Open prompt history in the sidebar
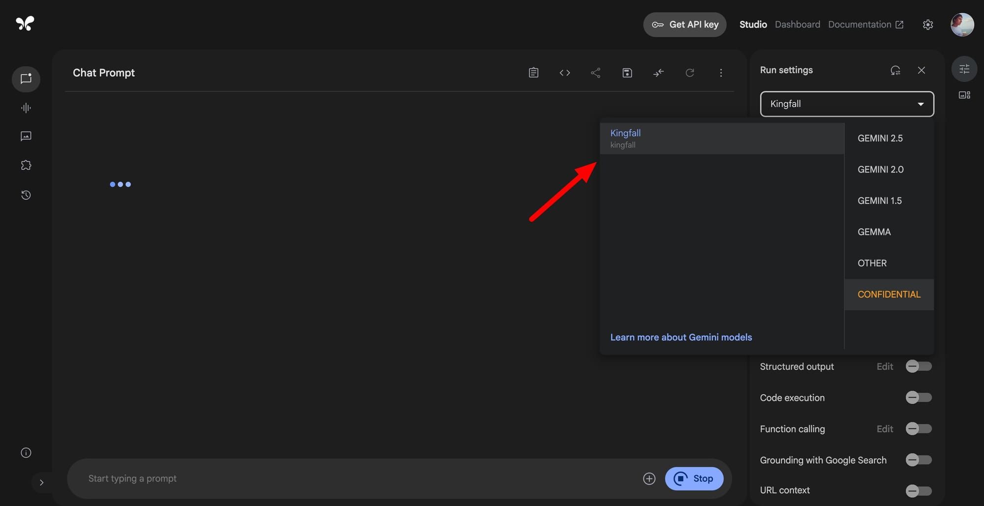This screenshot has height=506, width=984. pyautogui.click(x=26, y=195)
